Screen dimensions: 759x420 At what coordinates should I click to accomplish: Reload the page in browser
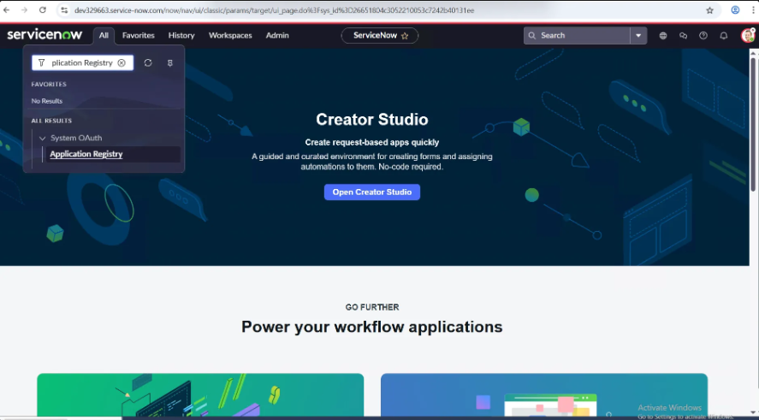(43, 10)
